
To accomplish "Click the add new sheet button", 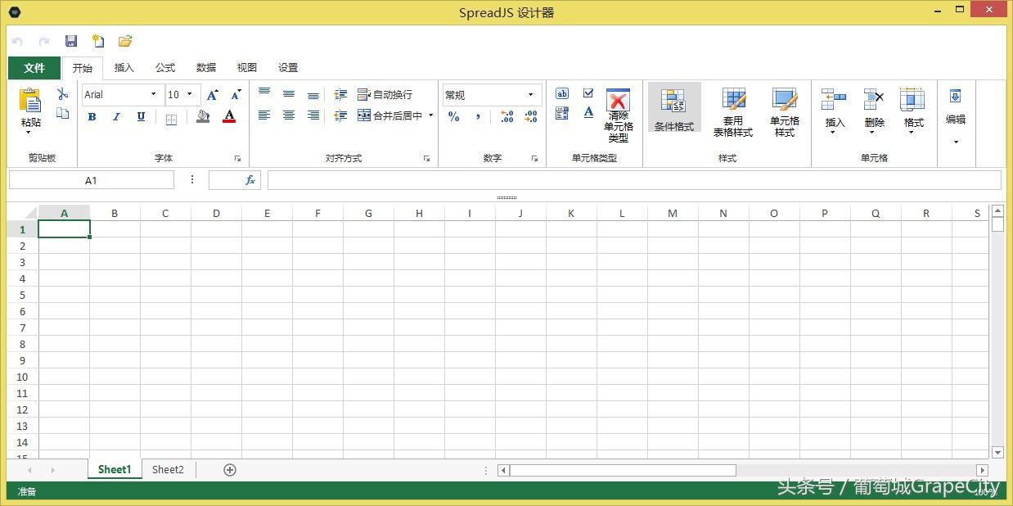I will tap(229, 469).
